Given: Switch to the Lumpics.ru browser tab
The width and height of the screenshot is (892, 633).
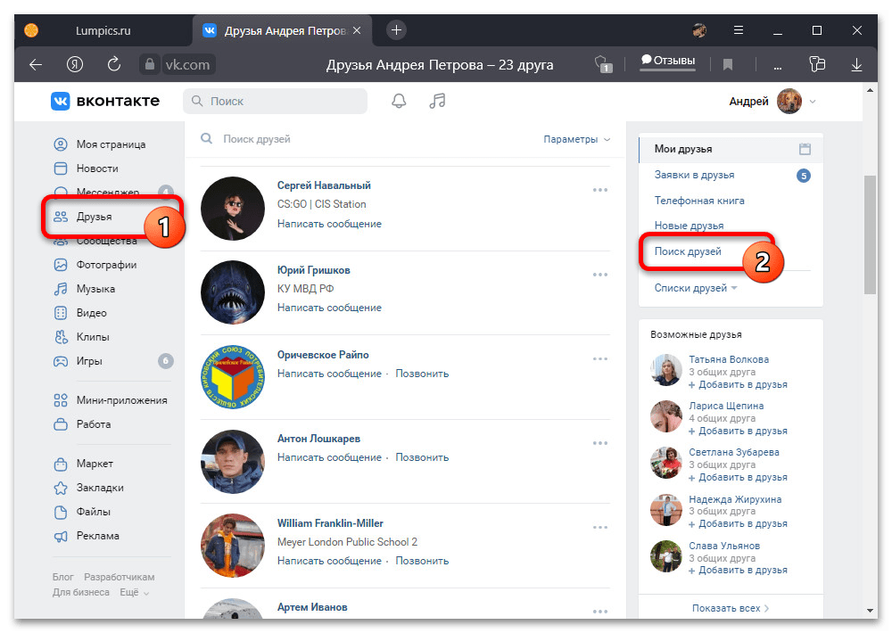Looking at the screenshot, I should coord(103,30).
